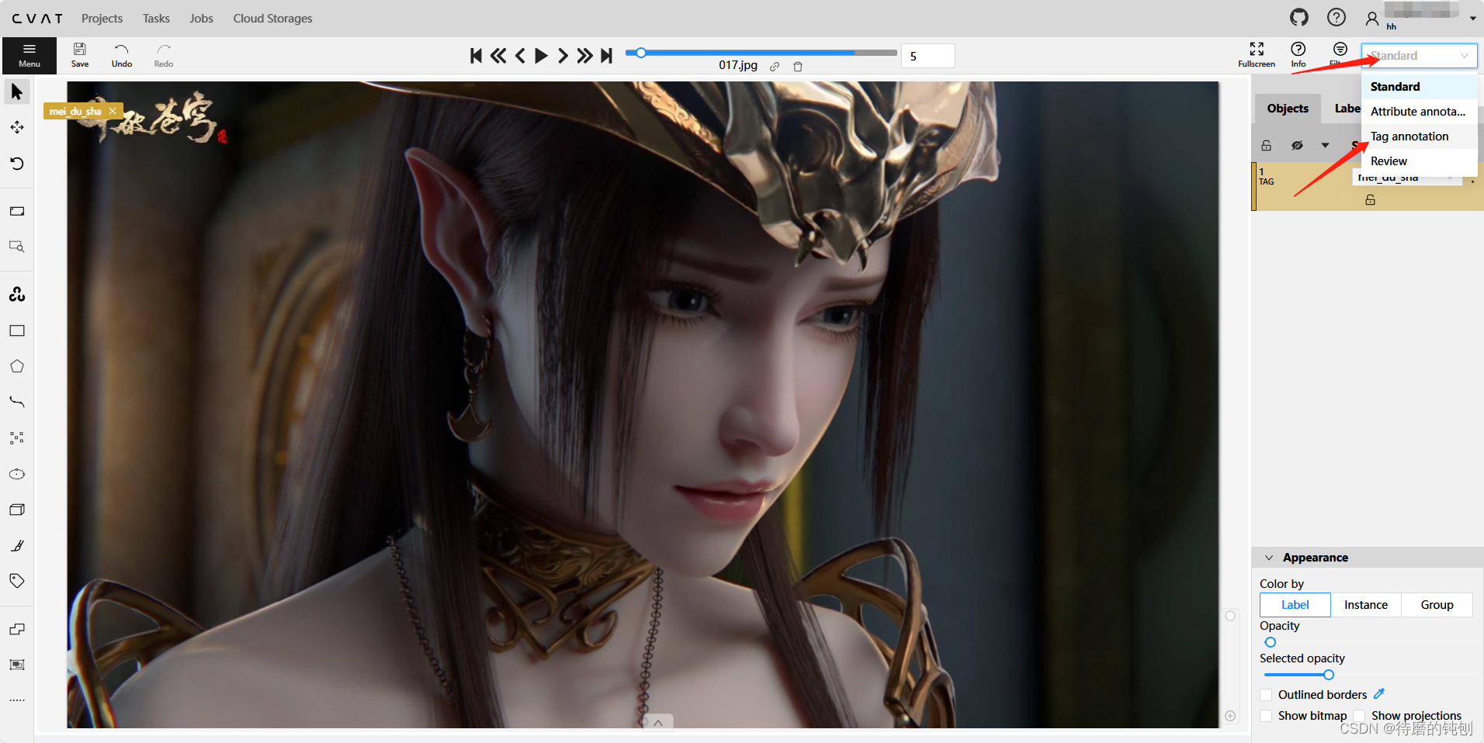
Task: Open the workspace mode dropdown
Action: pyautogui.click(x=1419, y=56)
